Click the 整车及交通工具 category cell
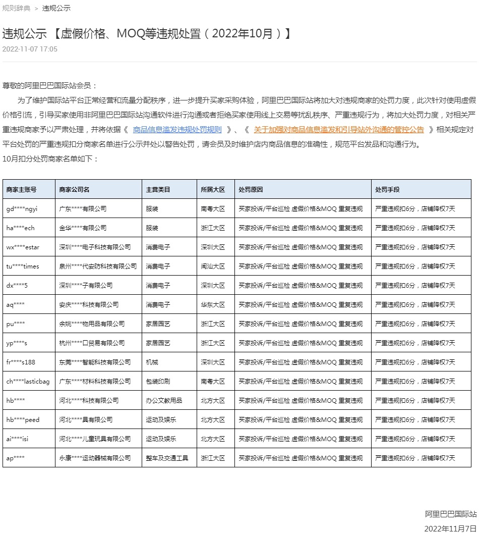Viewport: 479px width, 534px height. click(167, 458)
